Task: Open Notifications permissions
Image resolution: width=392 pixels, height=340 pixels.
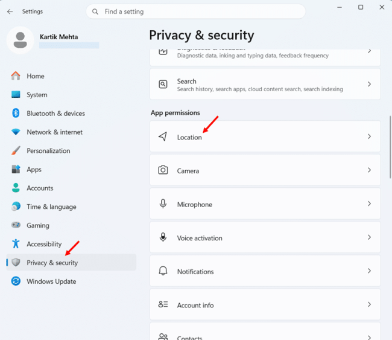Action: (265, 271)
